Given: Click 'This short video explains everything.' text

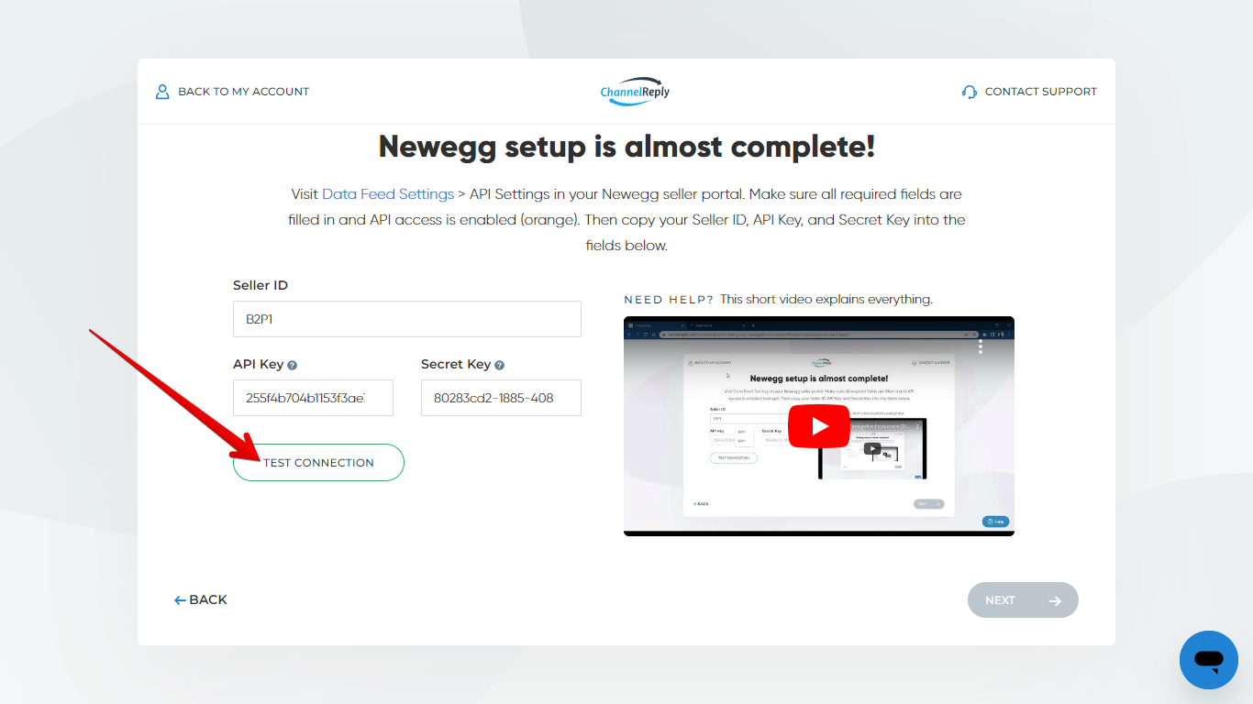Looking at the screenshot, I should click(x=826, y=299).
